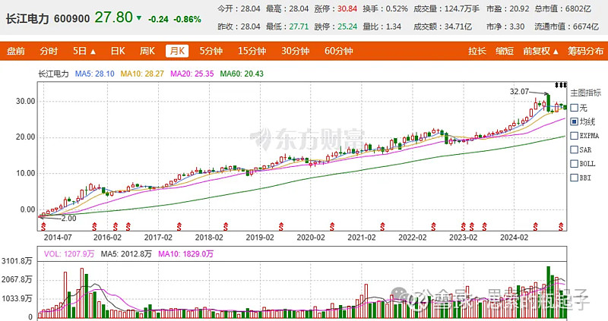Image resolution: width=608 pixels, height=321 pixels.
Task: Click the black diamond markers at chart top-right
Action: pos(561,85)
